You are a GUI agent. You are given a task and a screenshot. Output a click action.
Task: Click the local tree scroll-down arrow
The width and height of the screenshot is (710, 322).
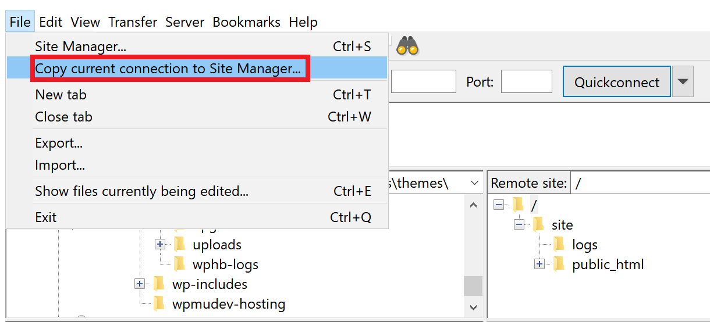click(473, 307)
